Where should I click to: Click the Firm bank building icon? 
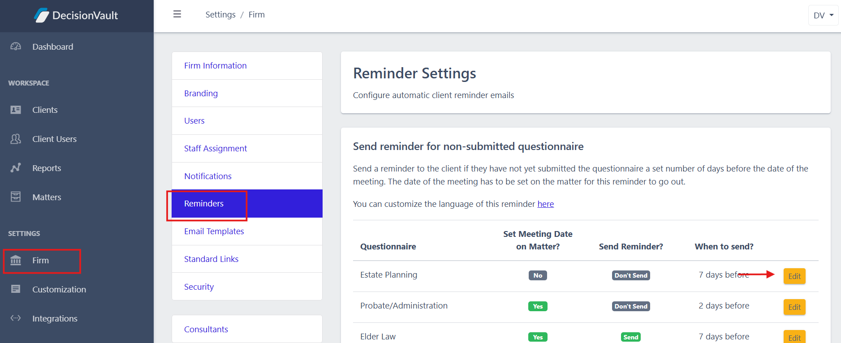click(16, 260)
